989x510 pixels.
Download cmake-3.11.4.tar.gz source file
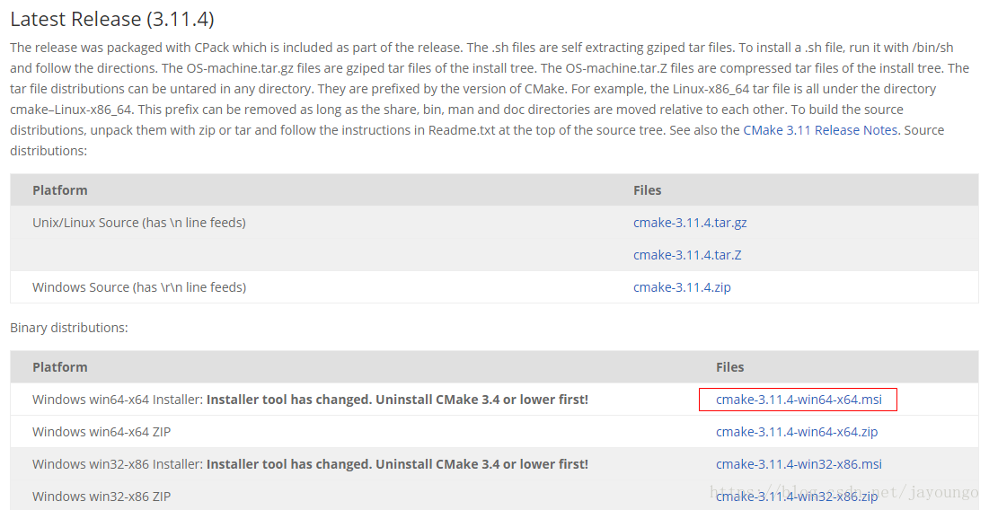(690, 223)
